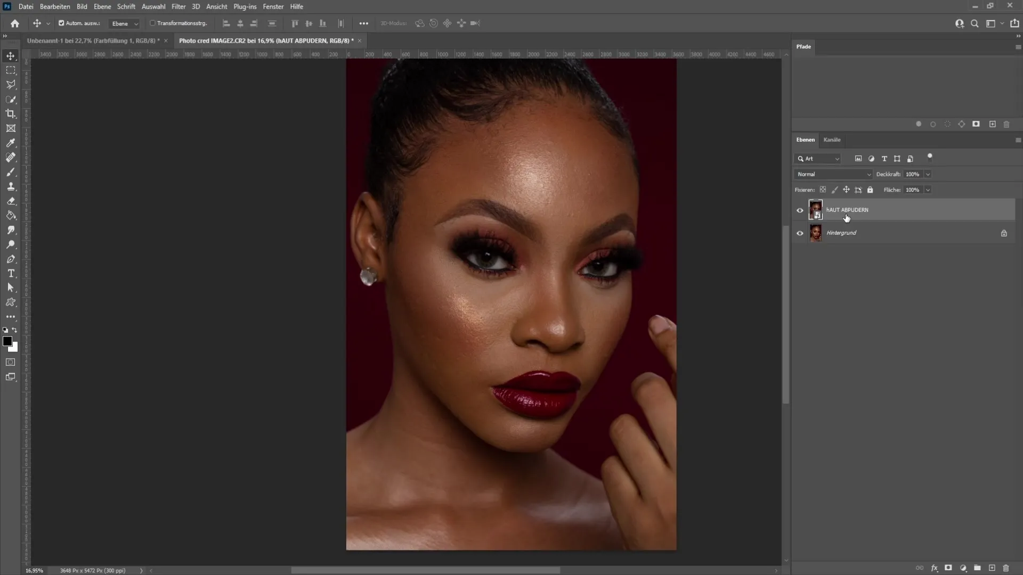This screenshot has height=575, width=1023.
Task: Open the Fenster menu
Action: pos(274,6)
